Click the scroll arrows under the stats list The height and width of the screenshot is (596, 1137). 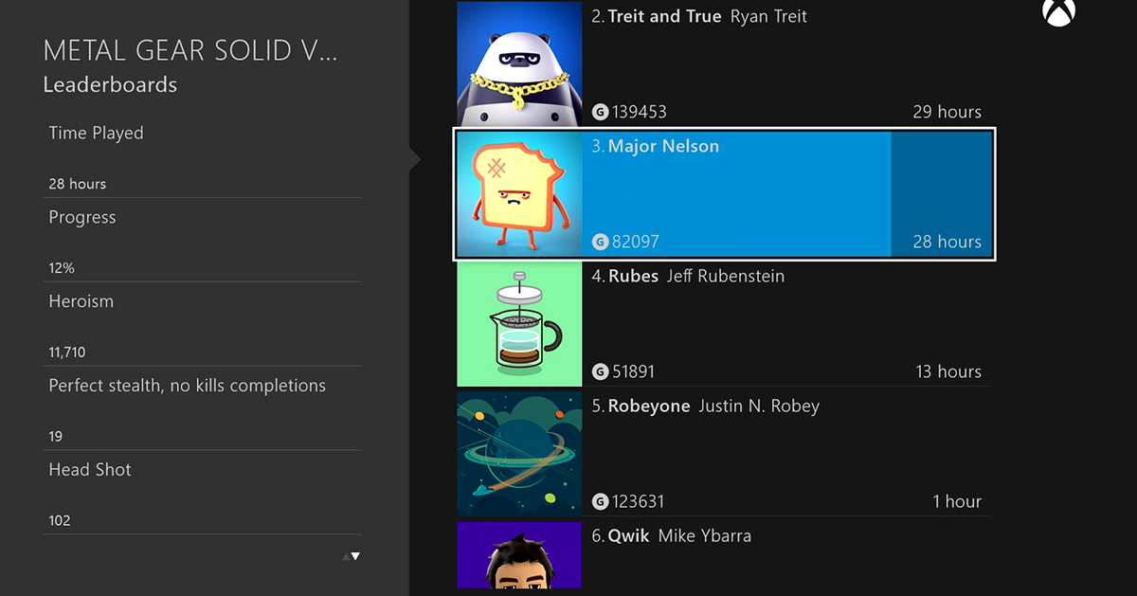click(352, 556)
